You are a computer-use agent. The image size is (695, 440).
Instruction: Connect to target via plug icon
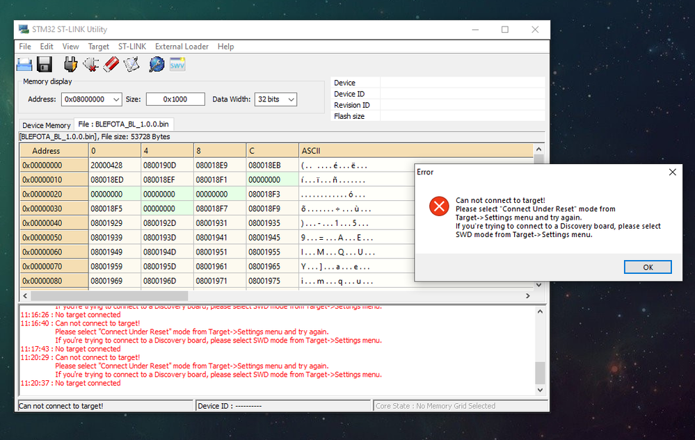click(x=70, y=65)
